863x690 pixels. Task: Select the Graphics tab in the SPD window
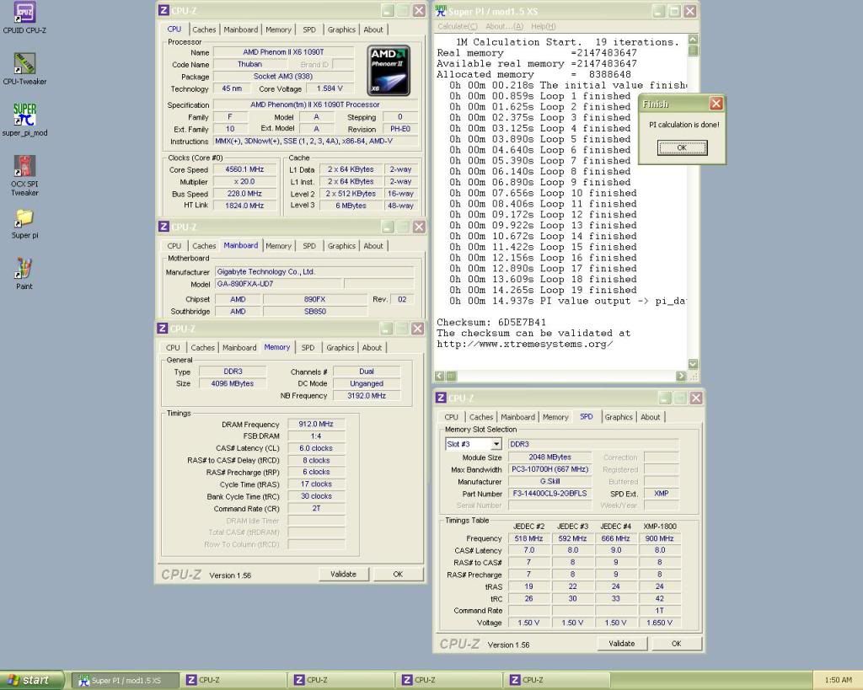tap(618, 417)
